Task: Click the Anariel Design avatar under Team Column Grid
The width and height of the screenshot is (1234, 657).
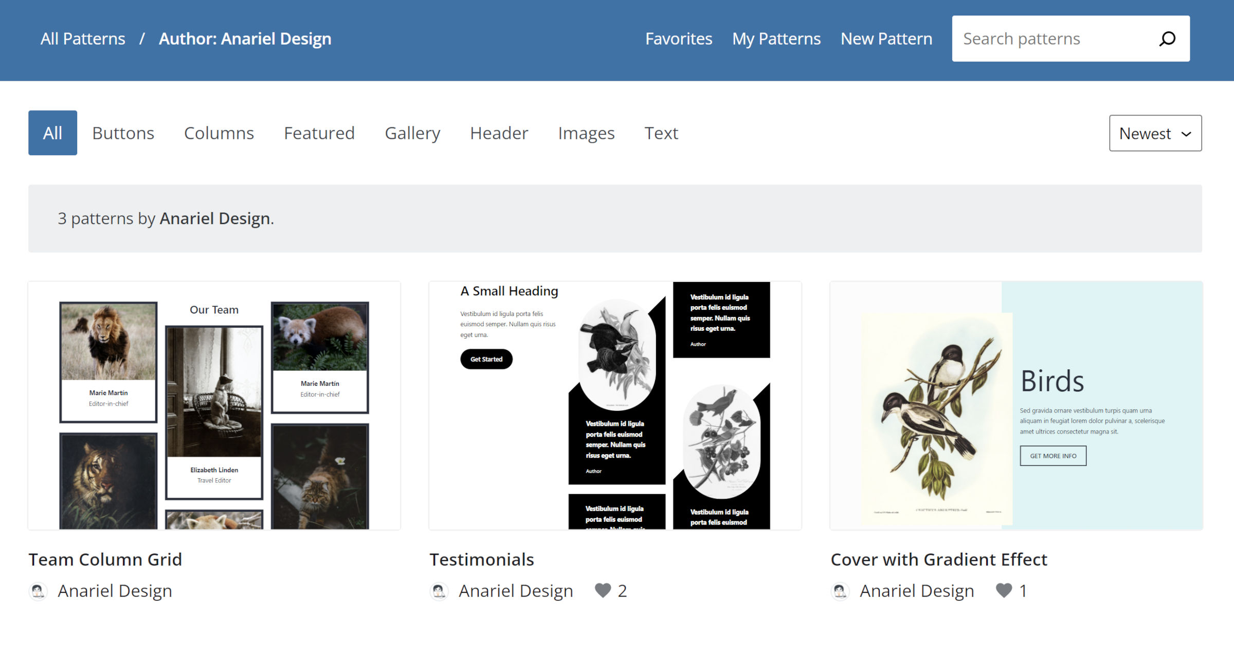Action: [x=39, y=591]
